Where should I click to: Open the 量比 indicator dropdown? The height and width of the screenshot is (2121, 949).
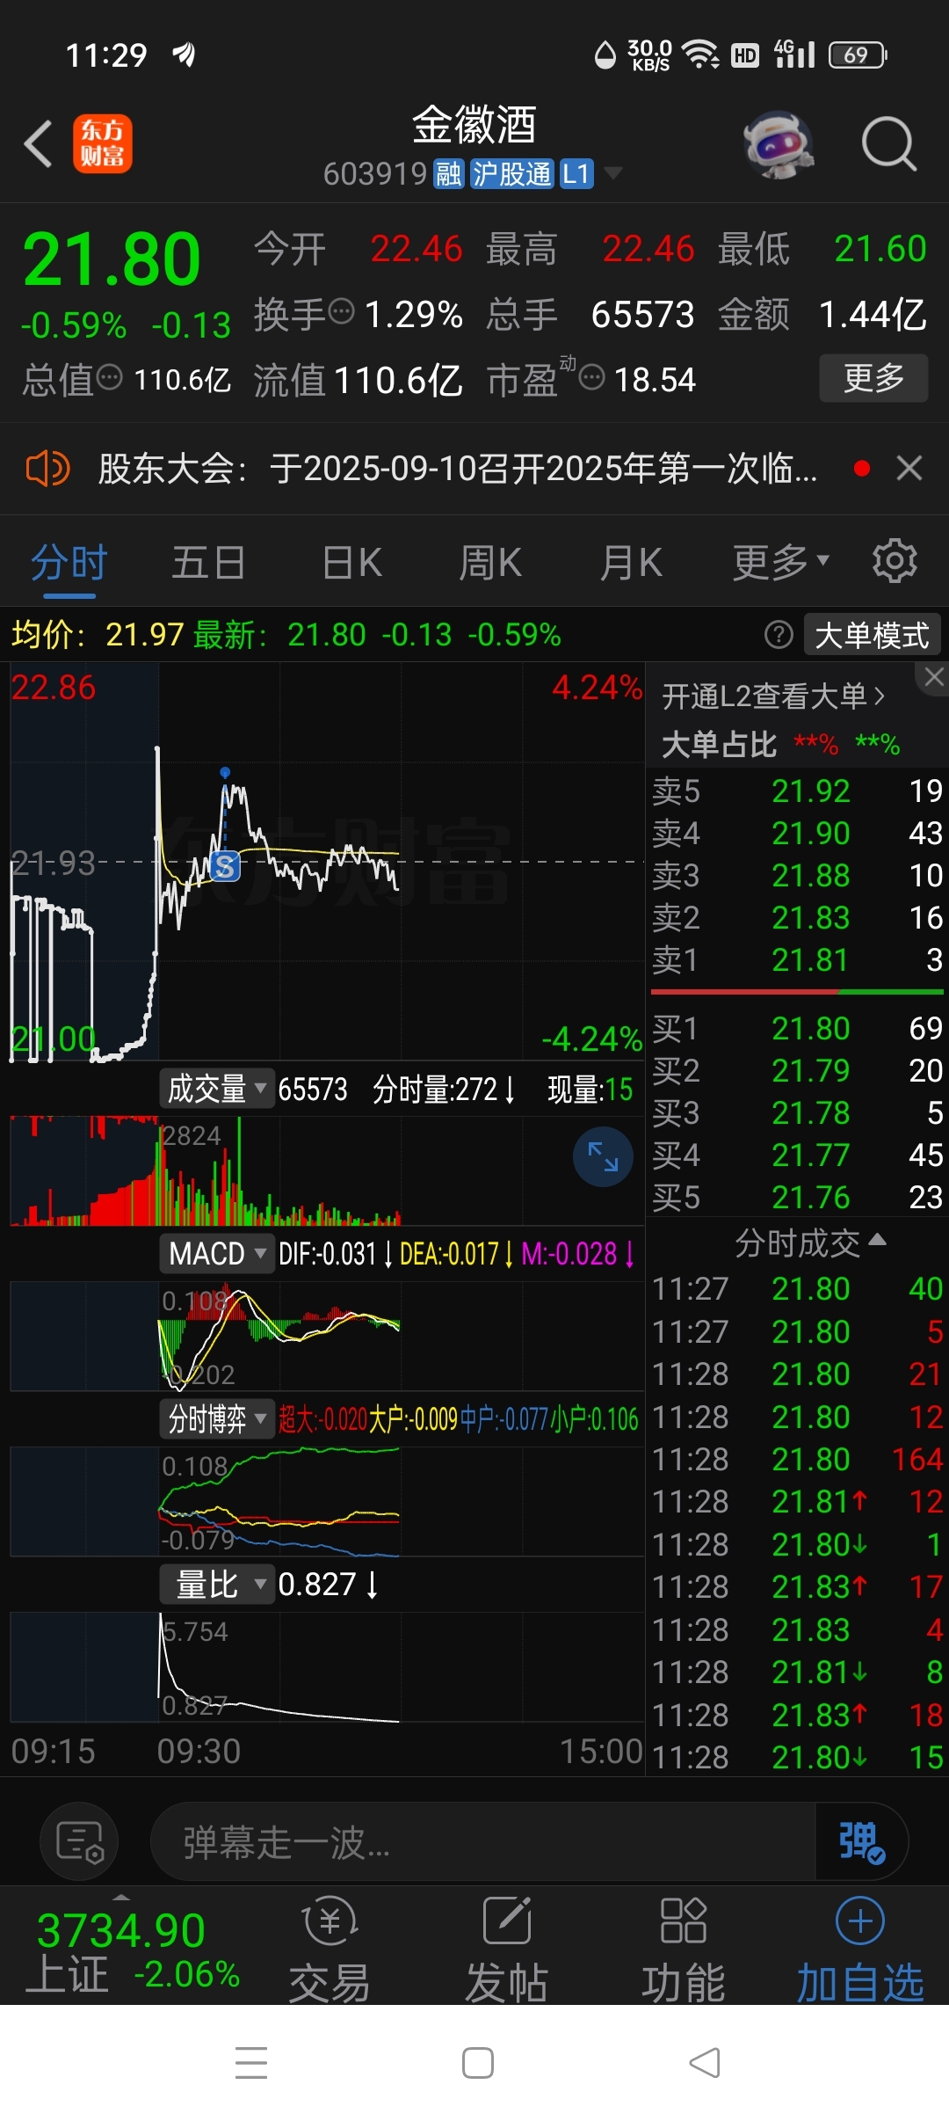217,1585
